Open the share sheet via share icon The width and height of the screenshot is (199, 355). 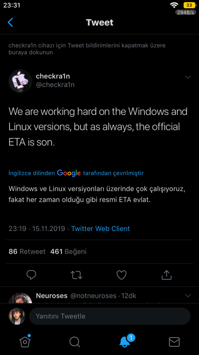coord(166,275)
